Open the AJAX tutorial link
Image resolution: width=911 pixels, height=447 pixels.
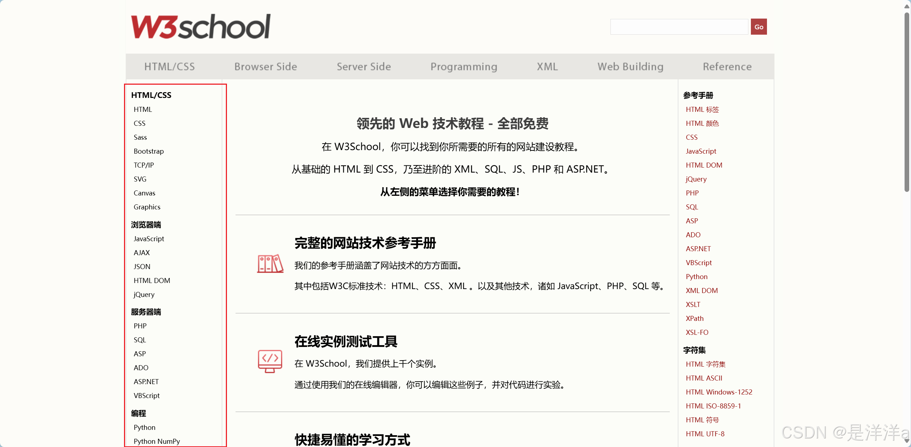[142, 253]
